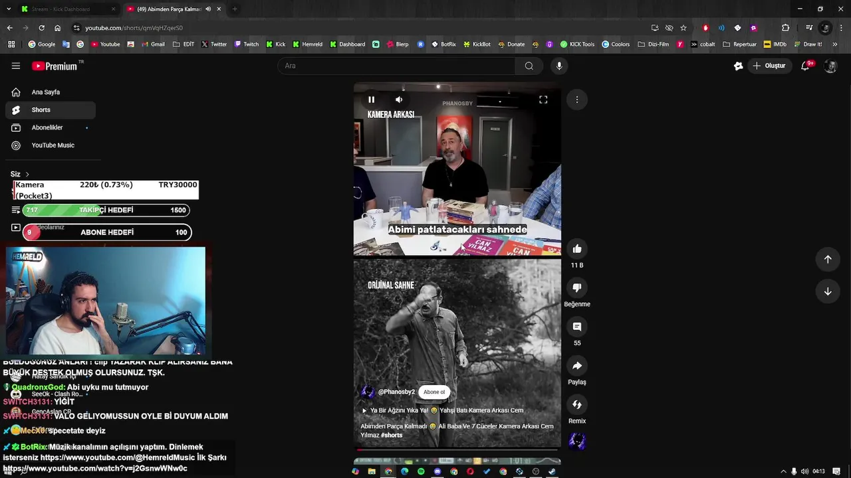Open the Chrome extensions puzzle icon
This screenshot has width=851, height=478.
[x=785, y=28]
